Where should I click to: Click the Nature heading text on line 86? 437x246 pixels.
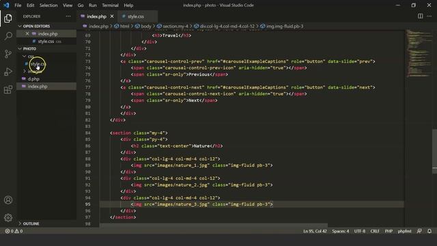202,146
